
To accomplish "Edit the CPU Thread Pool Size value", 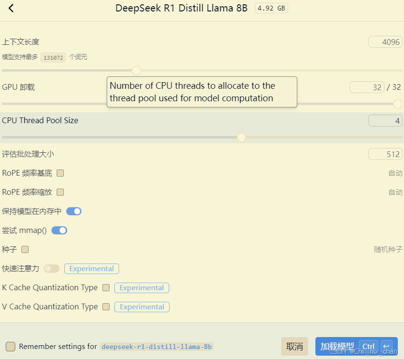I will 385,121.
